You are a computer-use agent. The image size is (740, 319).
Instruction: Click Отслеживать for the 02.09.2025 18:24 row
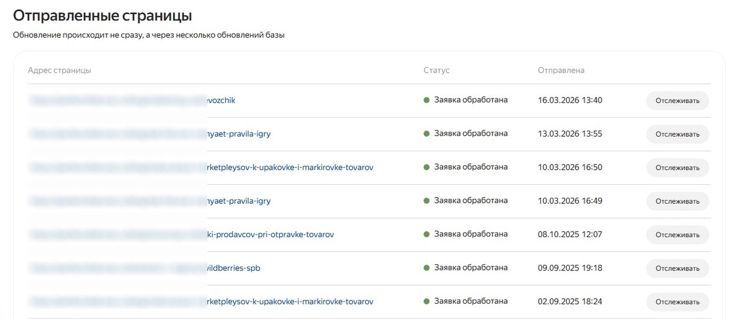tap(678, 302)
